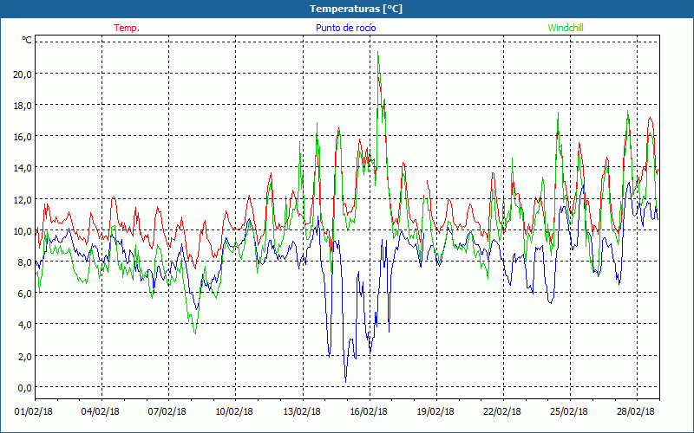Click the 'Temperaturas [°C]' chart title

tap(356, 9)
